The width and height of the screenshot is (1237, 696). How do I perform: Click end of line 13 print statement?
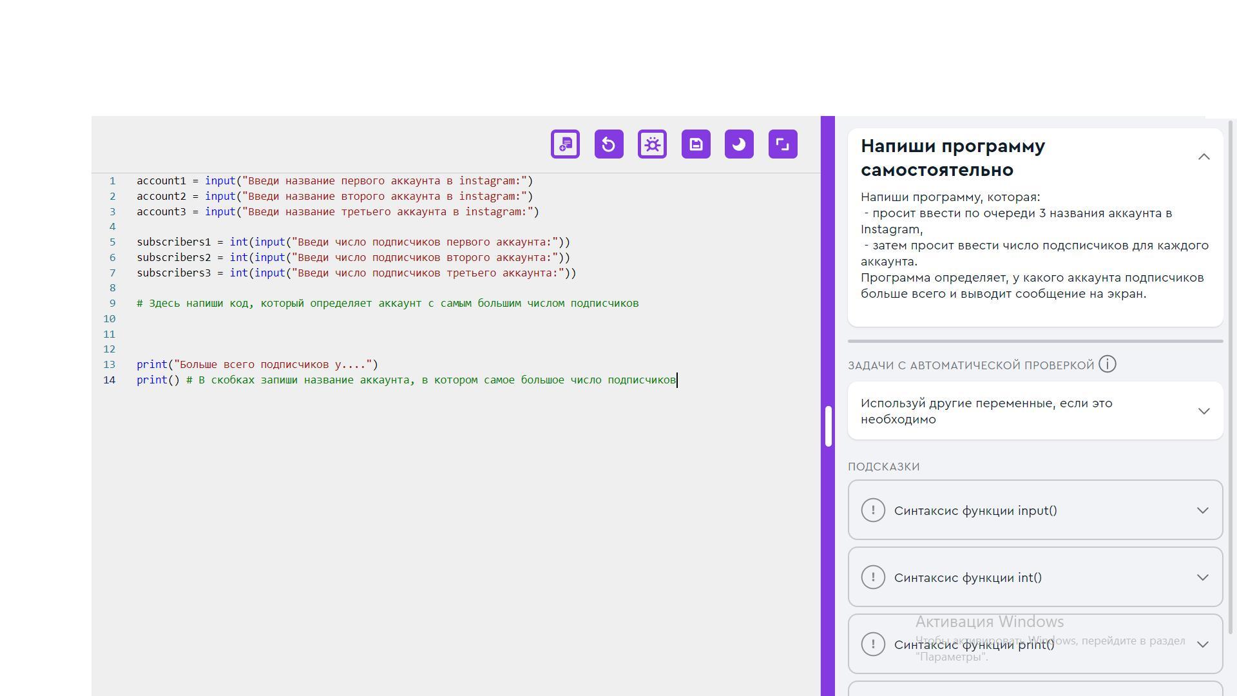(379, 365)
